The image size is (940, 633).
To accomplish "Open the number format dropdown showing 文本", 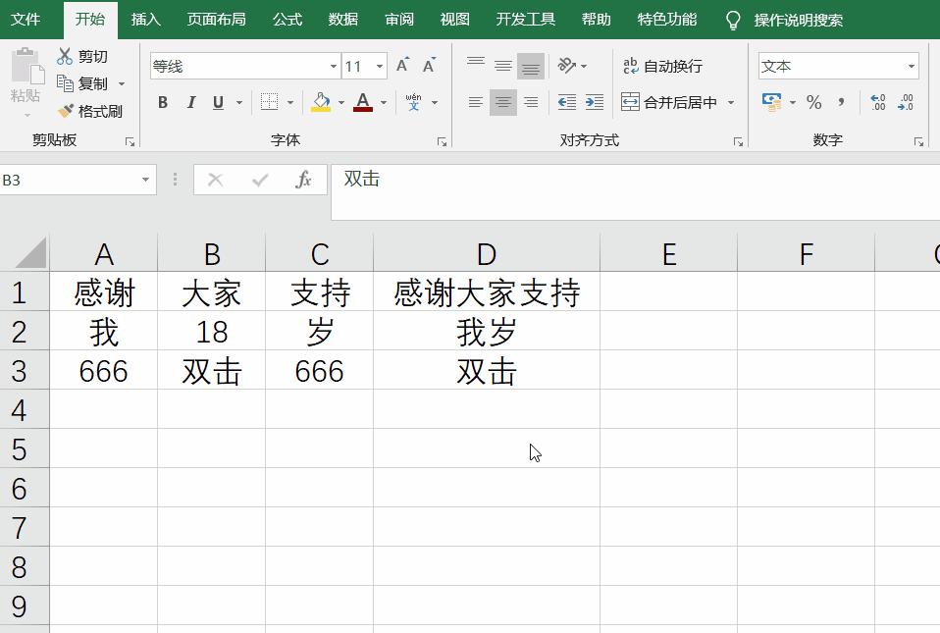I will (912, 66).
